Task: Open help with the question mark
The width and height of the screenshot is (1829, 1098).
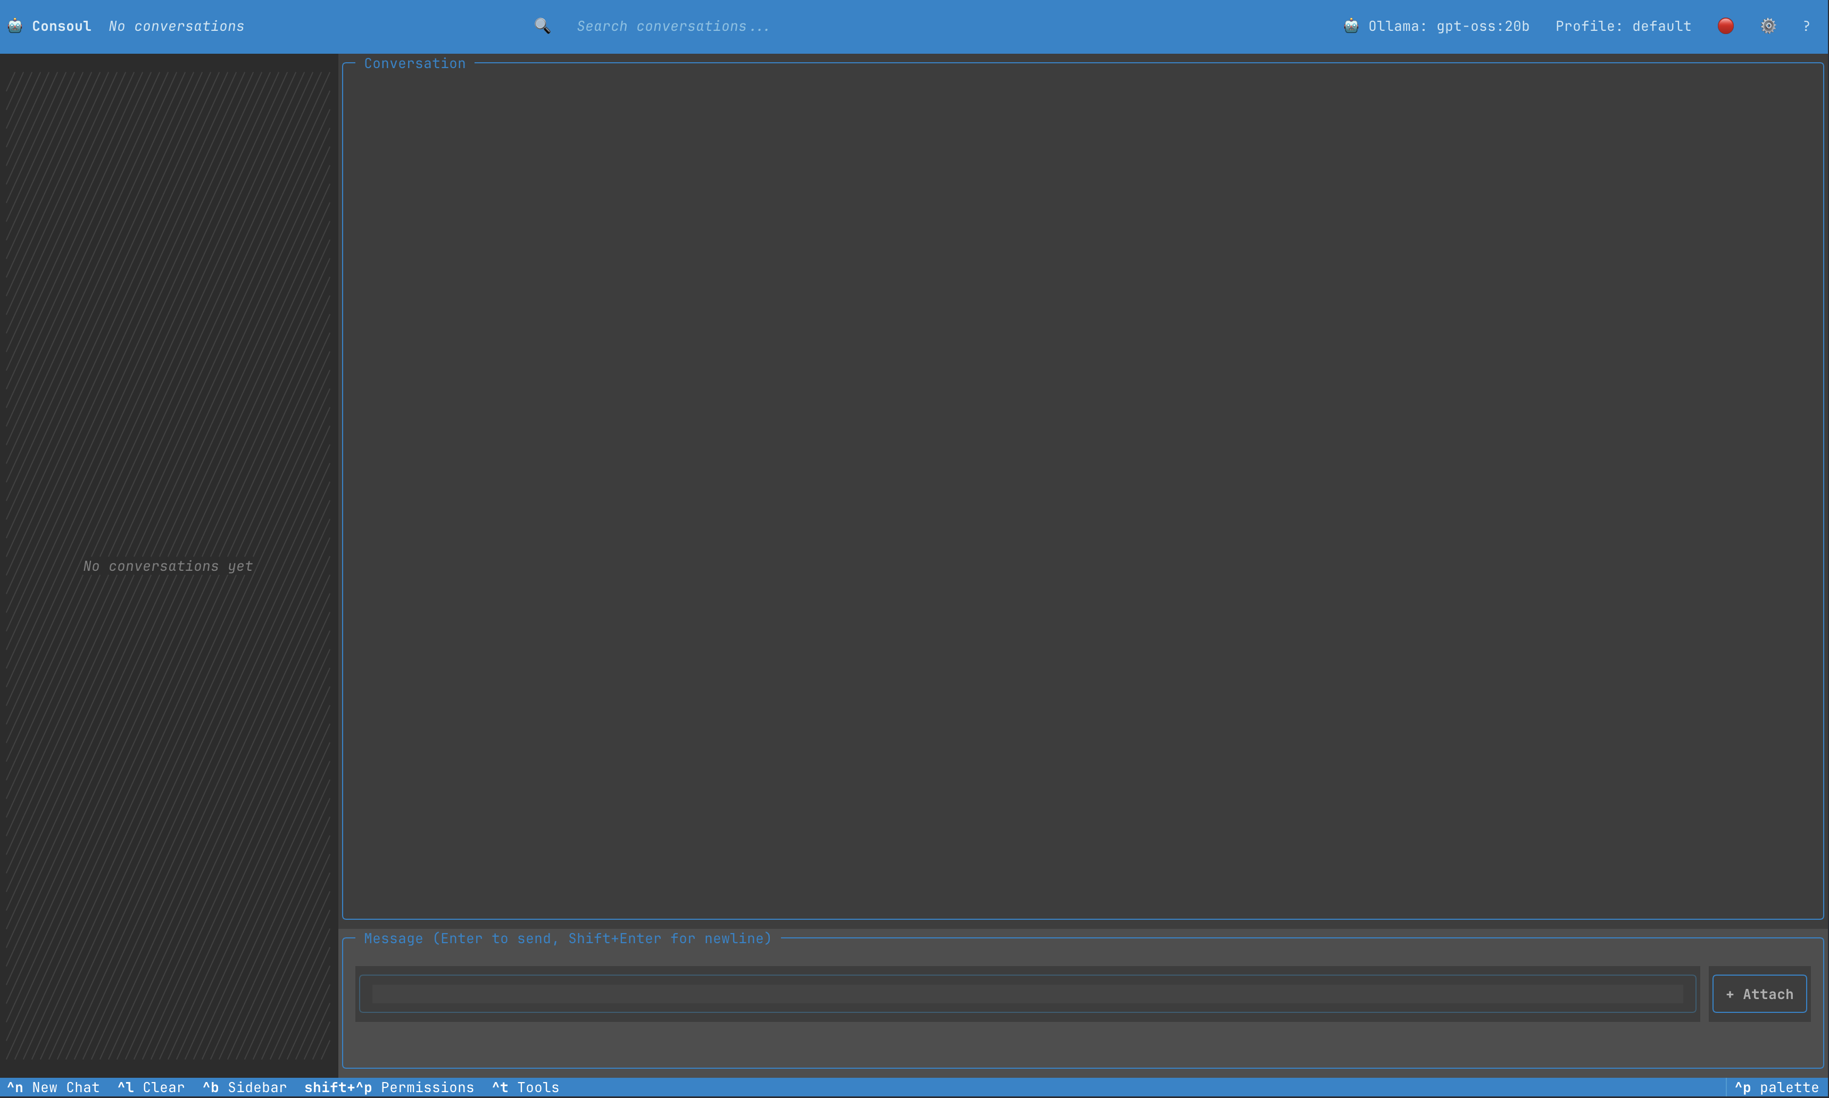Action: point(1806,26)
